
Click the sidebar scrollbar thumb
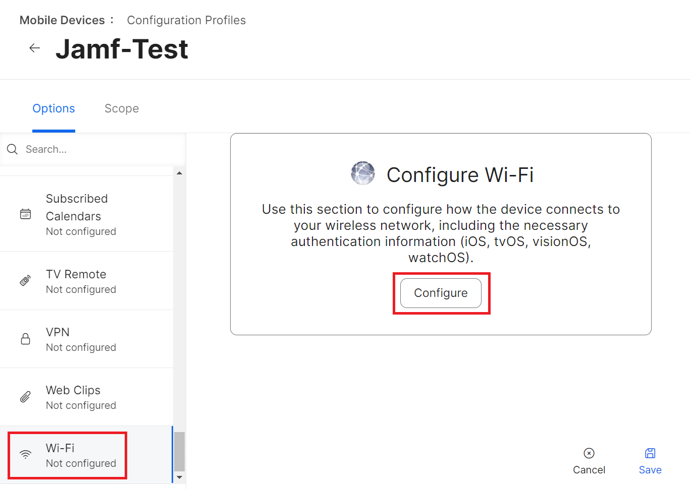click(179, 451)
